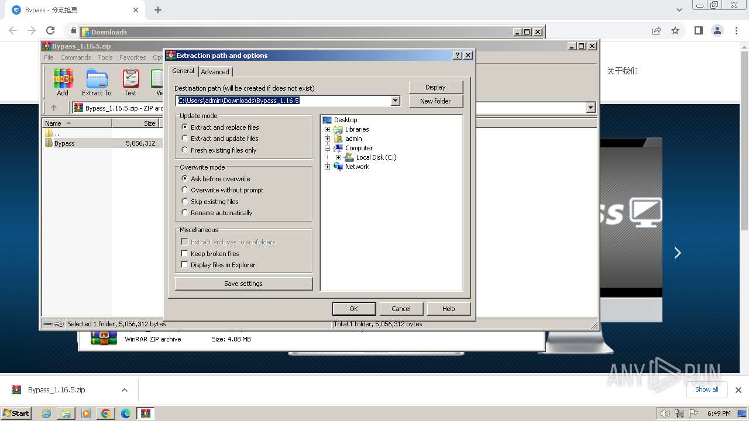Image resolution: width=749 pixels, height=421 pixels.
Task: Click the Extract To toolbar icon
Action: tap(97, 82)
